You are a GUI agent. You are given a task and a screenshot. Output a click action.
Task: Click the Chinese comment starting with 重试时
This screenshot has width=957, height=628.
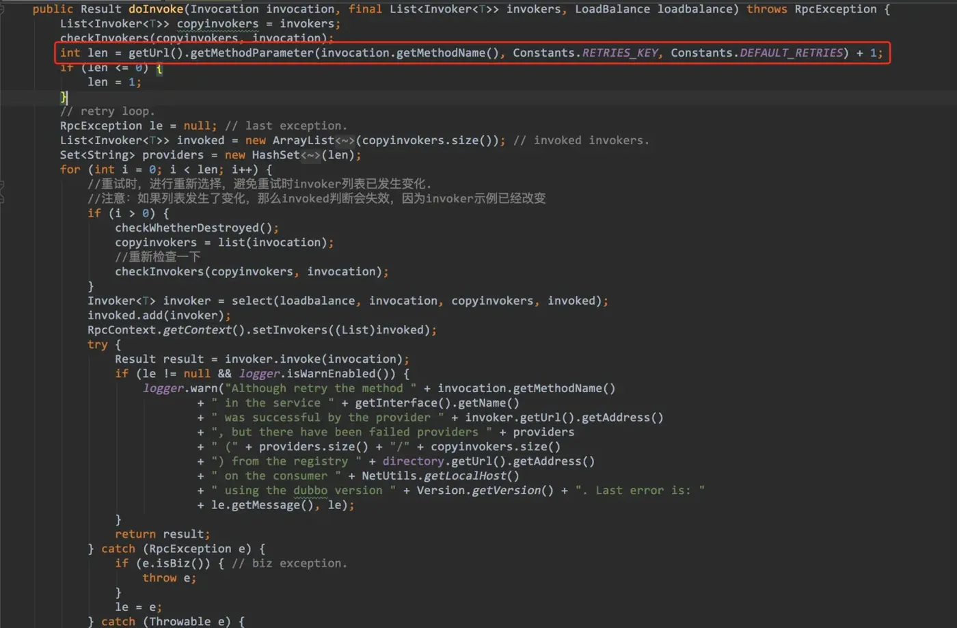pos(259,184)
